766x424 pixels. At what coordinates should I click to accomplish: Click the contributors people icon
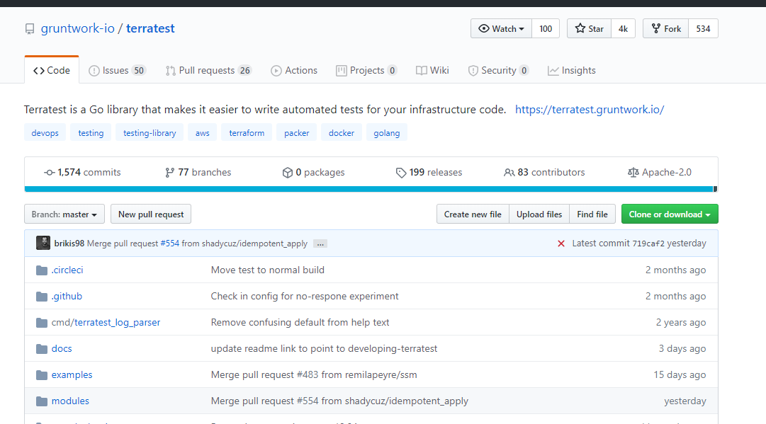point(509,172)
